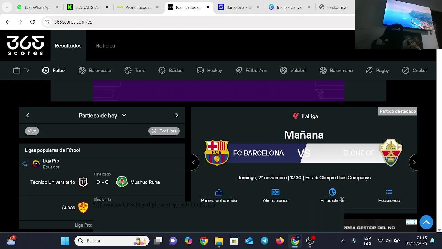Viewport: 442px width, 249px height.
Task: Select the Rugby sport
Action: click(377, 70)
